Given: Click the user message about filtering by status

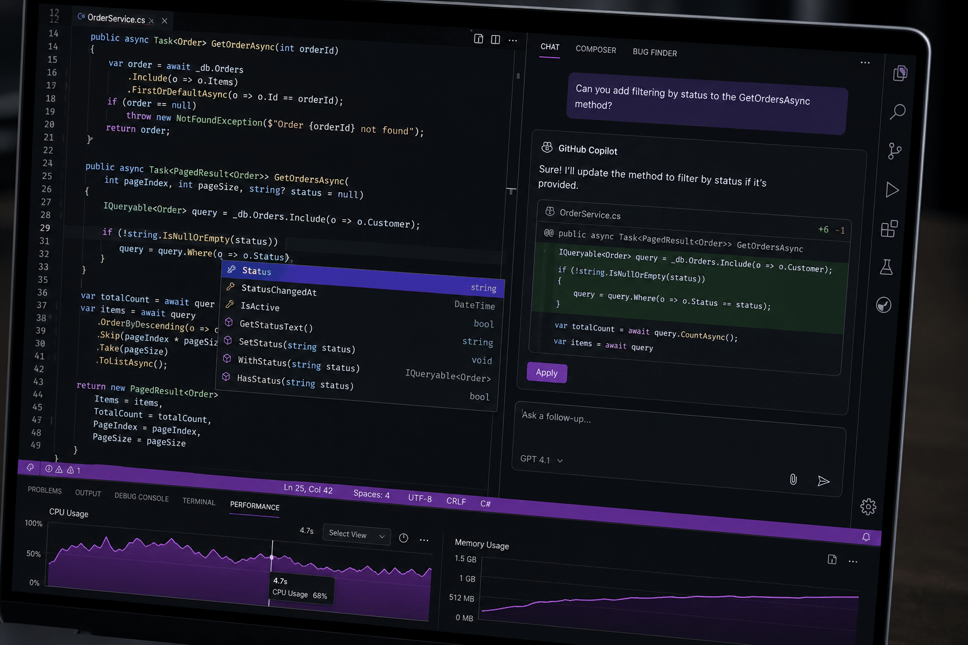Looking at the screenshot, I should coord(708,103).
